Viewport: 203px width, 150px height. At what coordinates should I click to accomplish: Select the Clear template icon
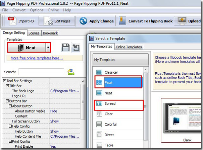click(x=99, y=114)
